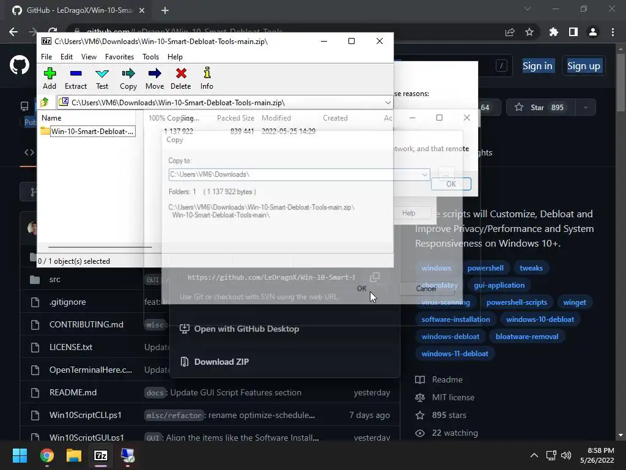The width and height of the screenshot is (626, 470).
Task: Open the Info tool in 7-Zip
Action: 207,78
